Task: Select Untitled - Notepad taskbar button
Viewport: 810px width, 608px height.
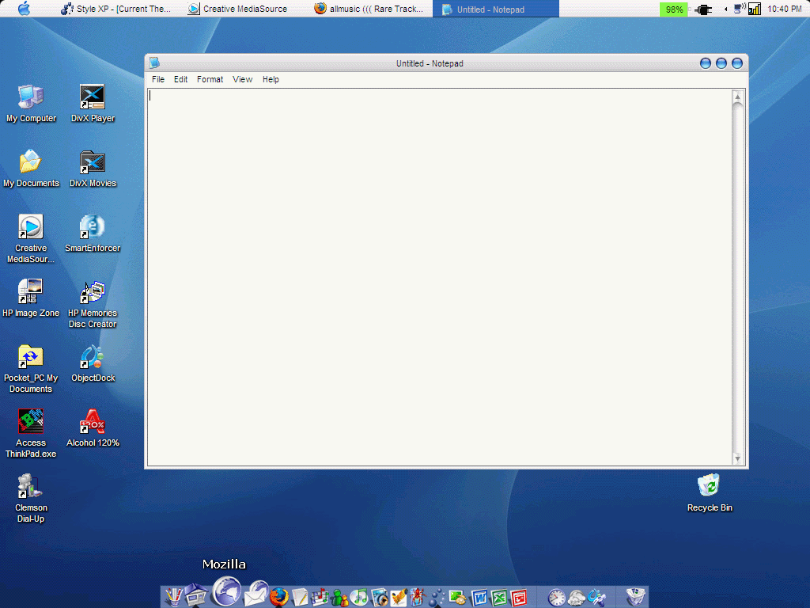Action: click(x=495, y=9)
